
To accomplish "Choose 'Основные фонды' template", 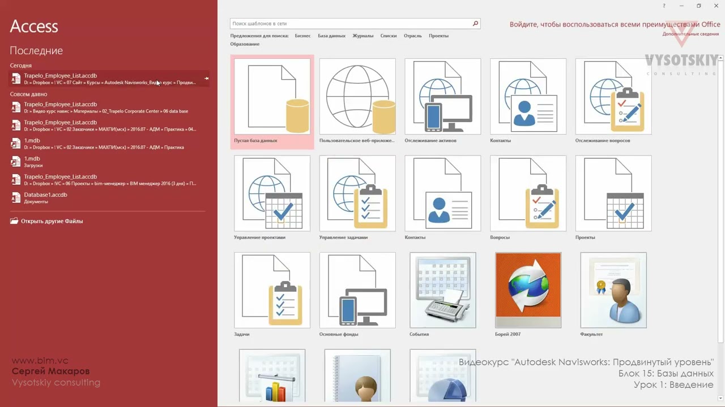I will point(357,295).
